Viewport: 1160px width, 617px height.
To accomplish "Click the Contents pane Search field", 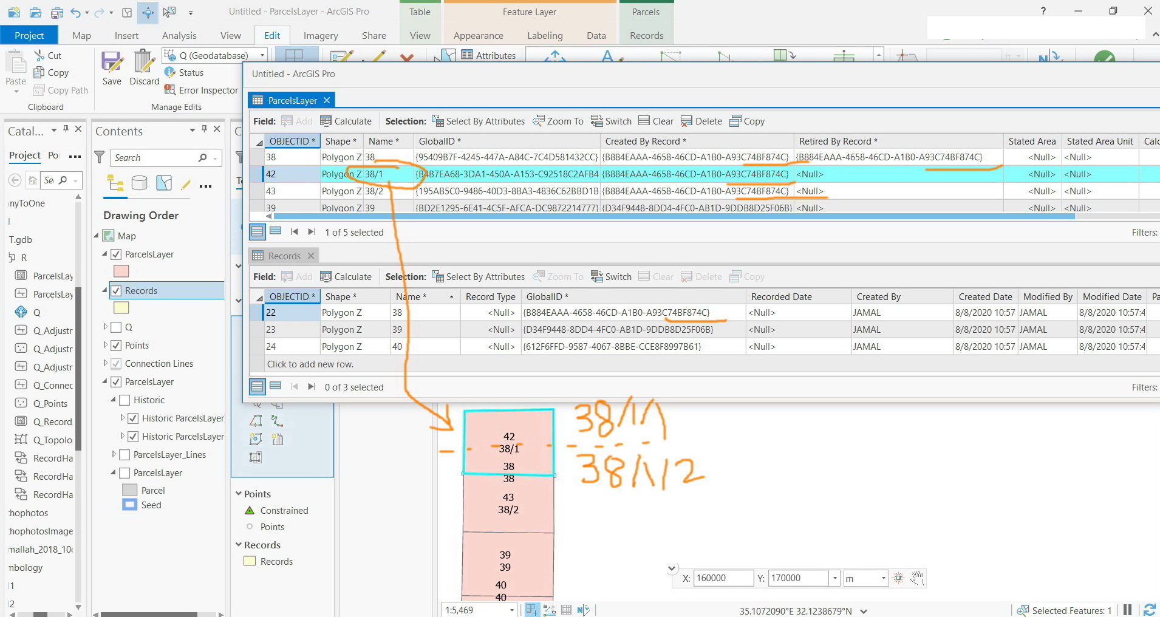I will [155, 157].
